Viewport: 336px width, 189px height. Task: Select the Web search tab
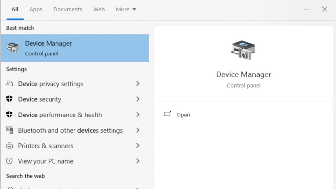(99, 9)
